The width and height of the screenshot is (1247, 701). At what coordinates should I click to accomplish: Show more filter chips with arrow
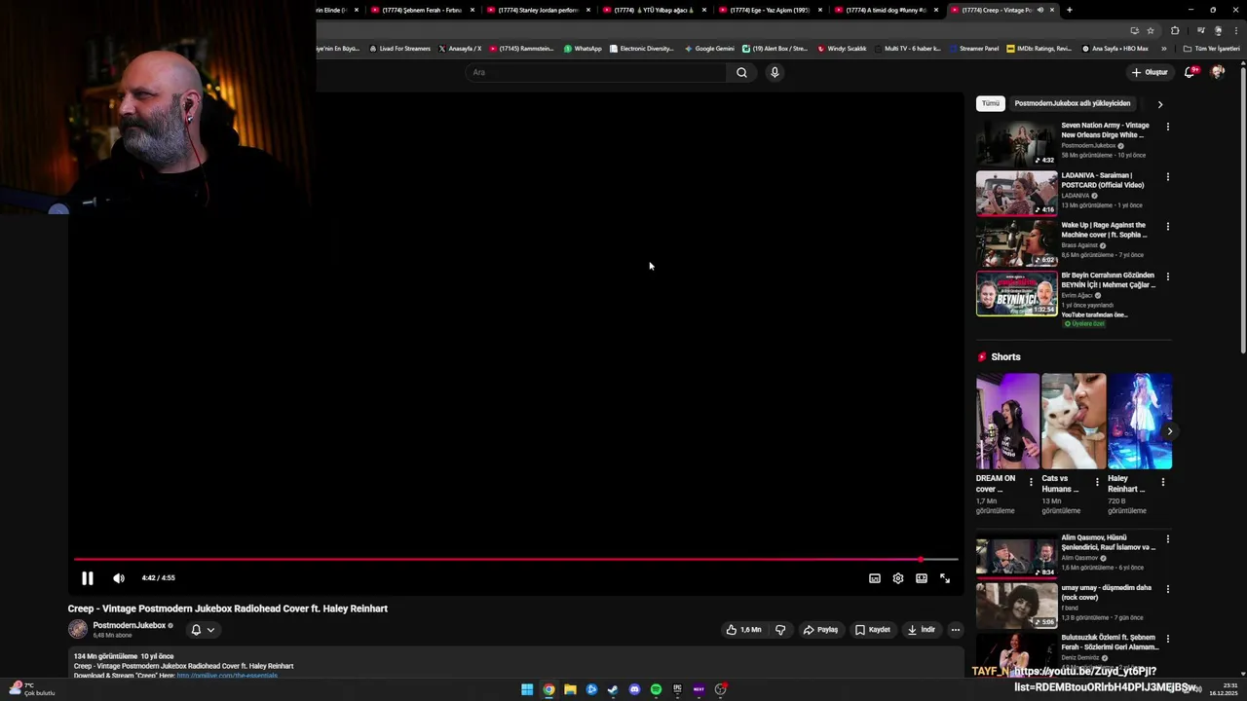1159,104
